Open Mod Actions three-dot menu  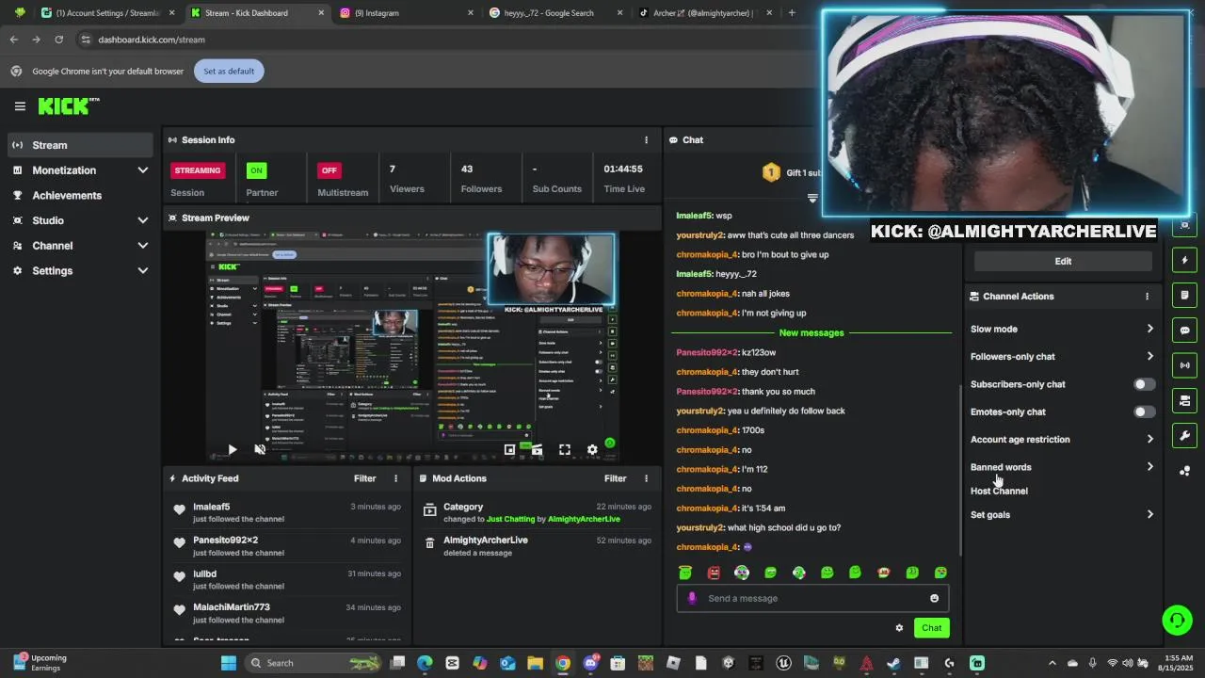646,478
